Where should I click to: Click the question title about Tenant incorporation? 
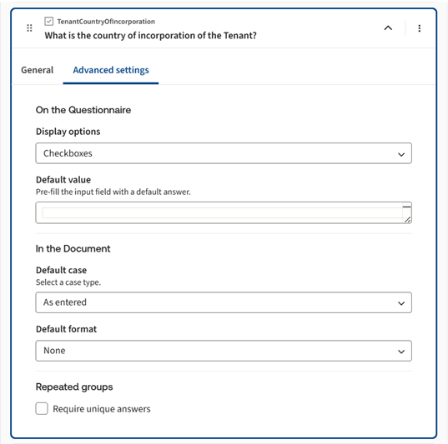coord(150,35)
